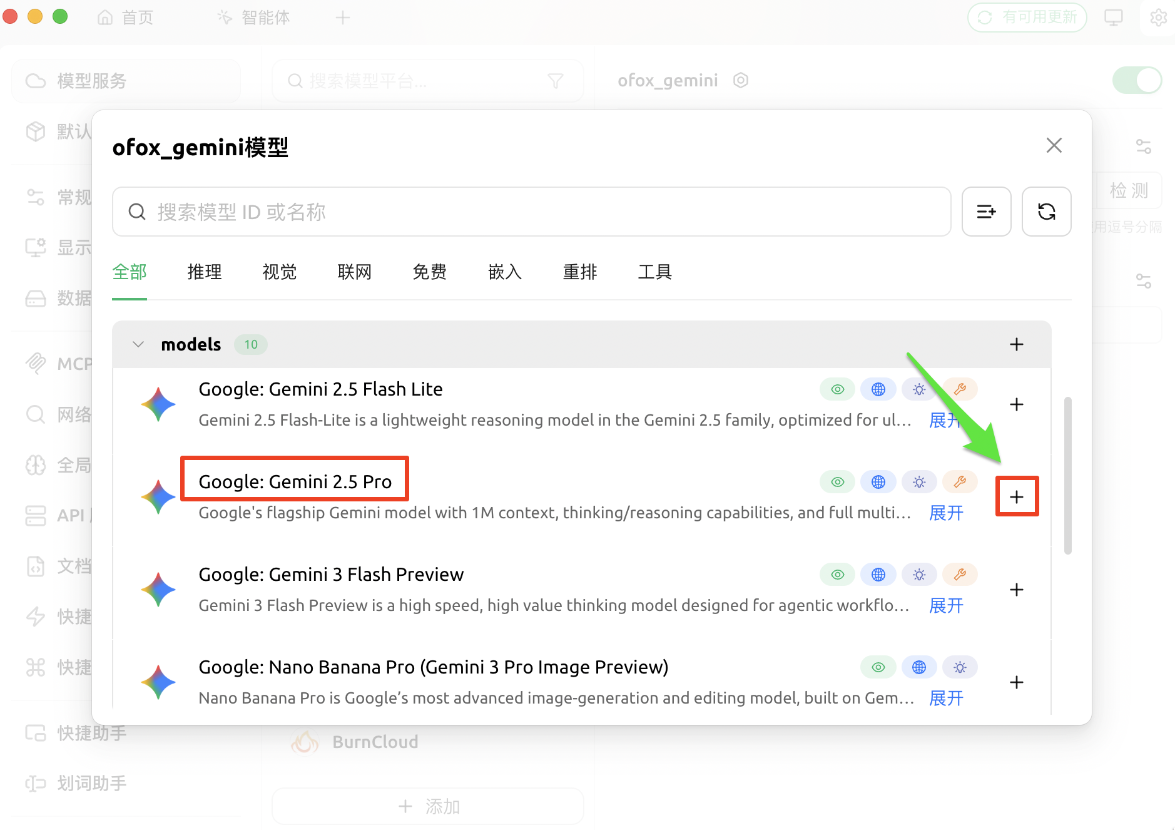Open a new tab with the title bar plus
This screenshot has width=1175, height=830.
(x=342, y=18)
